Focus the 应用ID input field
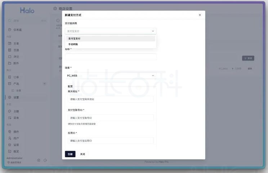The height and width of the screenshot is (173, 268). coord(111,141)
